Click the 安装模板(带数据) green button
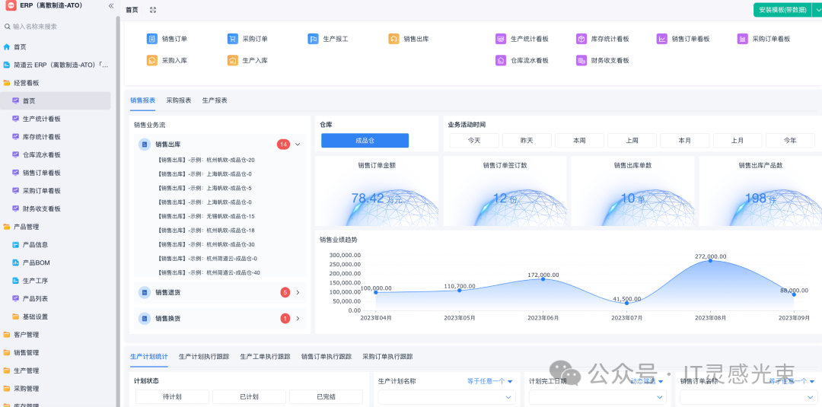Image resolution: width=822 pixels, height=407 pixels. pos(783,10)
